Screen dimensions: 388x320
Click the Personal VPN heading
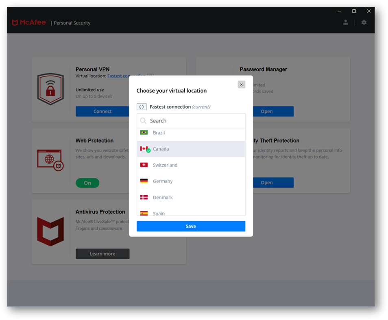[93, 69]
